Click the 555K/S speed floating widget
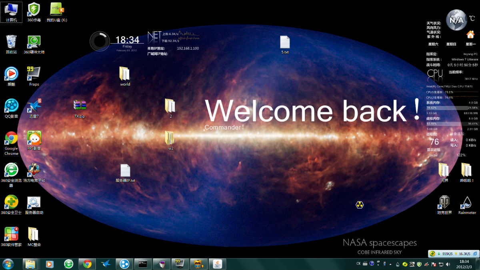The width and height of the screenshot is (480, 270). 454,254
